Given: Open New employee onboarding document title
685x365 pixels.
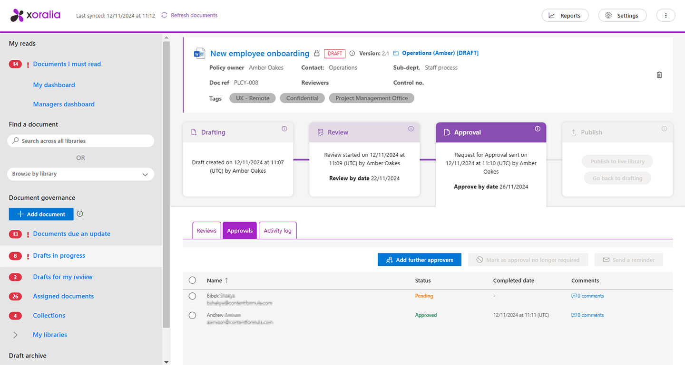Looking at the screenshot, I should pos(260,53).
